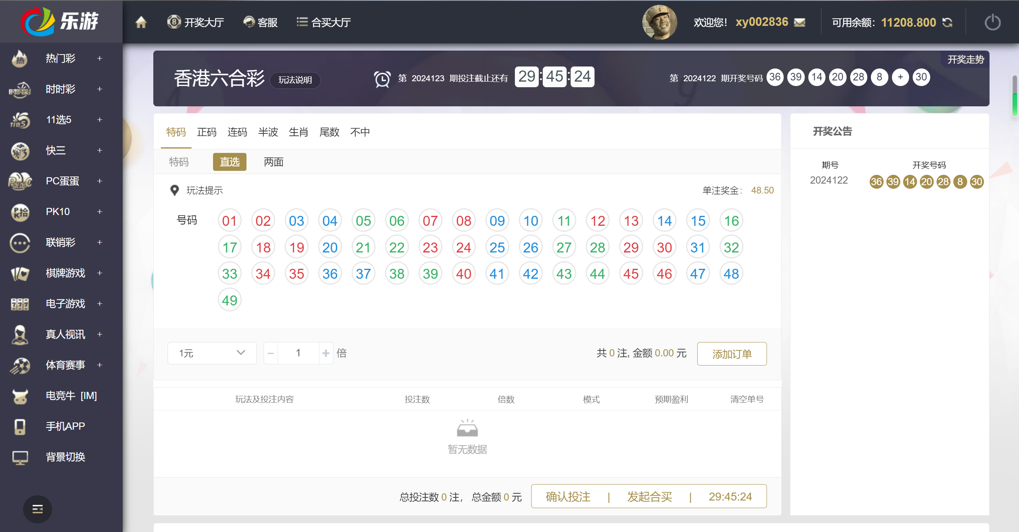The image size is (1019, 532).
Task: Click the 乐游 logo
Action: click(x=61, y=22)
